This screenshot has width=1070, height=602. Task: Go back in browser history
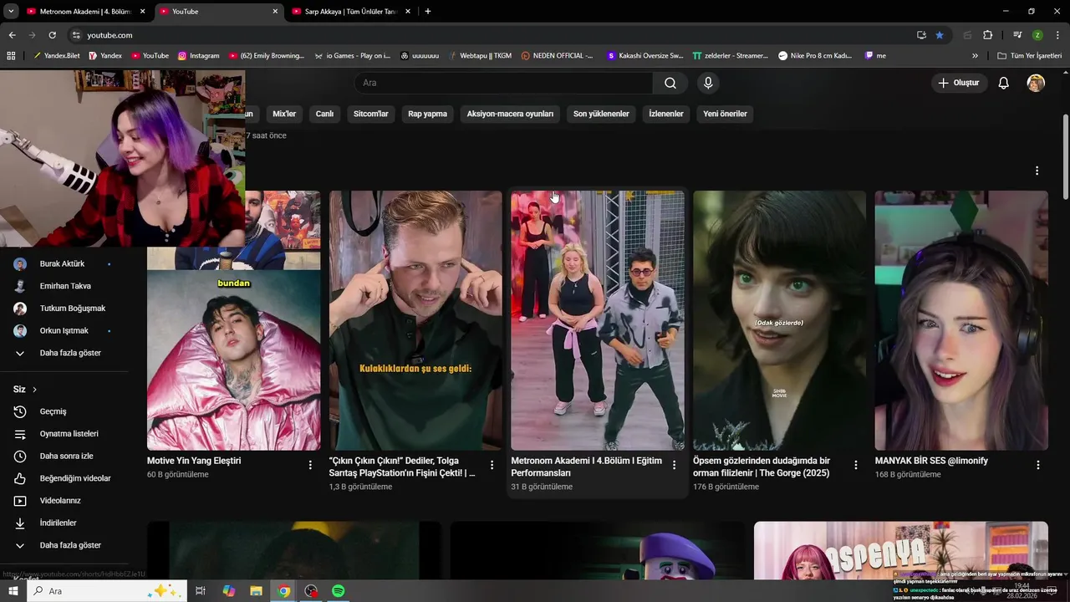pos(12,35)
